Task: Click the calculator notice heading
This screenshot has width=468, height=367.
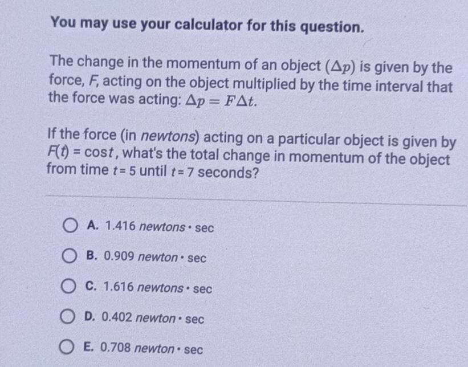Action: tap(206, 26)
